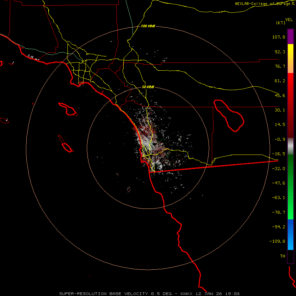The height and width of the screenshot is (296, 296).
Task: Click the VEL legend title
Action: pyautogui.click(x=289, y=19)
